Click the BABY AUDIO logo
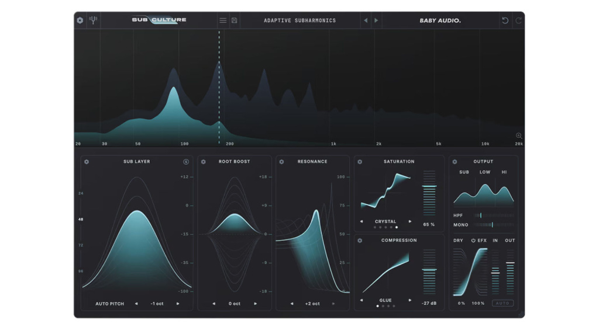 (x=440, y=20)
